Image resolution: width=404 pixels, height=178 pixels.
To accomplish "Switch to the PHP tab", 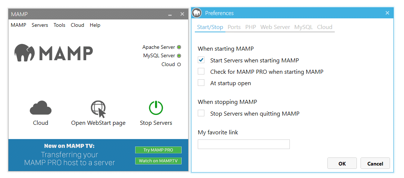I will [x=250, y=27].
